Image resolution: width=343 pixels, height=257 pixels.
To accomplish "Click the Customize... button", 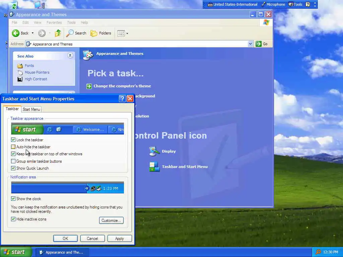I will pos(111,221).
